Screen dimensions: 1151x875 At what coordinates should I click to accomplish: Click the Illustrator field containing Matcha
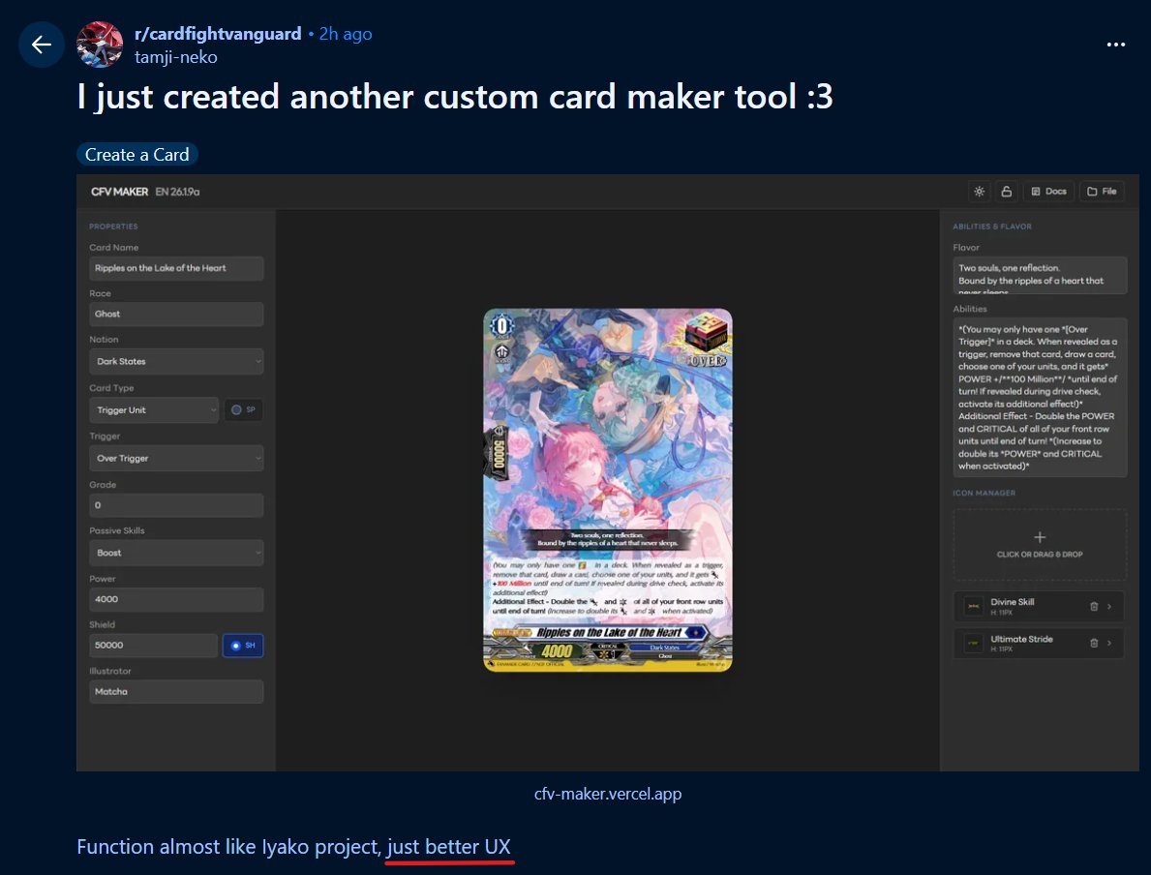(176, 691)
